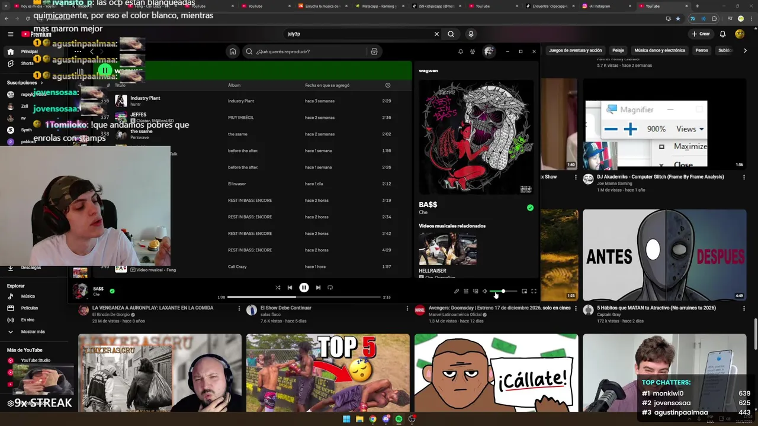The height and width of the screenshot is (426, 758).
Task: Seek within Spotify song progress bar
Action: pyautogui.click(x=304, y=297)
